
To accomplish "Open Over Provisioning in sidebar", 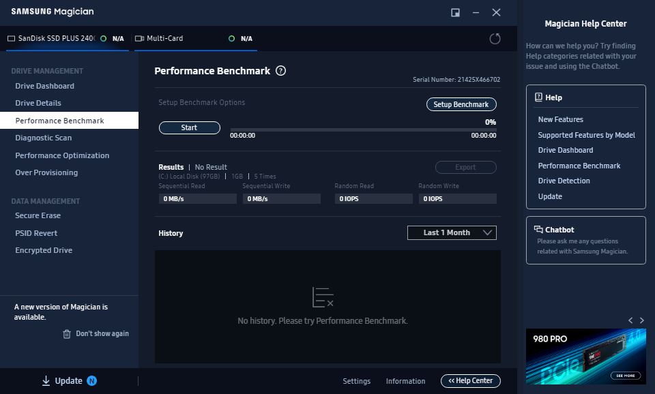I will point(46,172).
